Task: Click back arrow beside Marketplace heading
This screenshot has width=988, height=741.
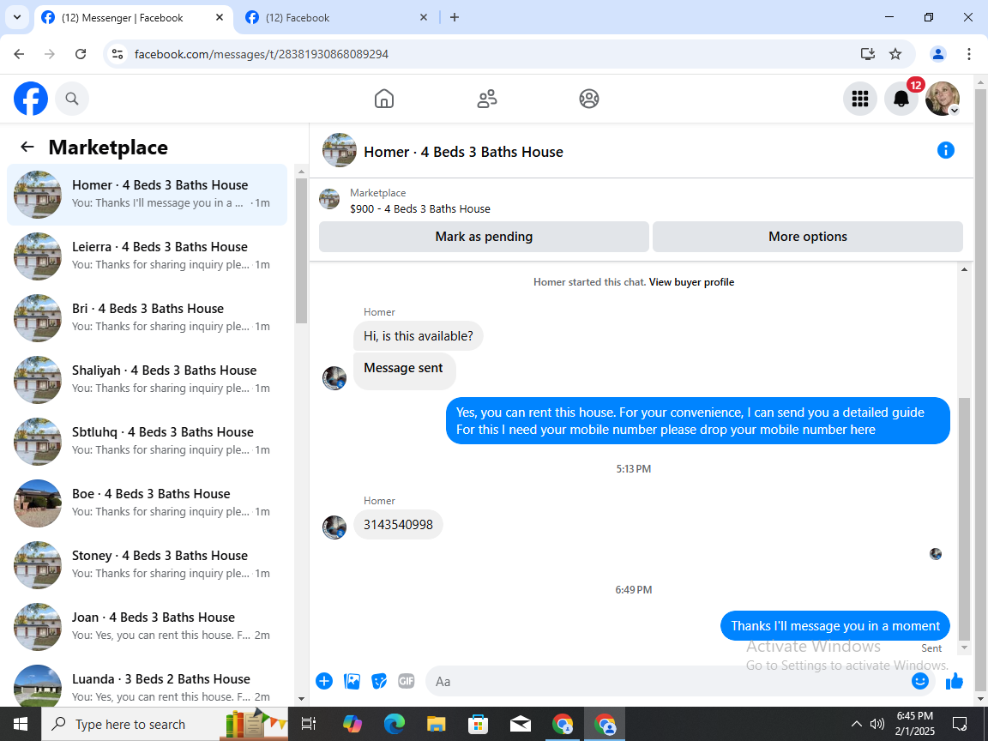Action: (27, 147)
